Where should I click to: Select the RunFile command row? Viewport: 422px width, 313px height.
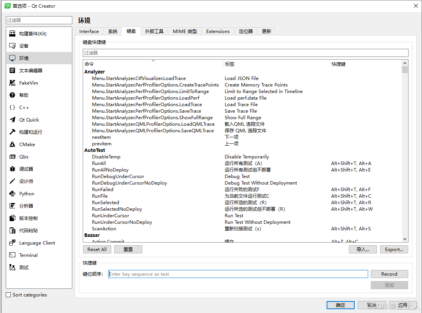(x=242, y=196)
